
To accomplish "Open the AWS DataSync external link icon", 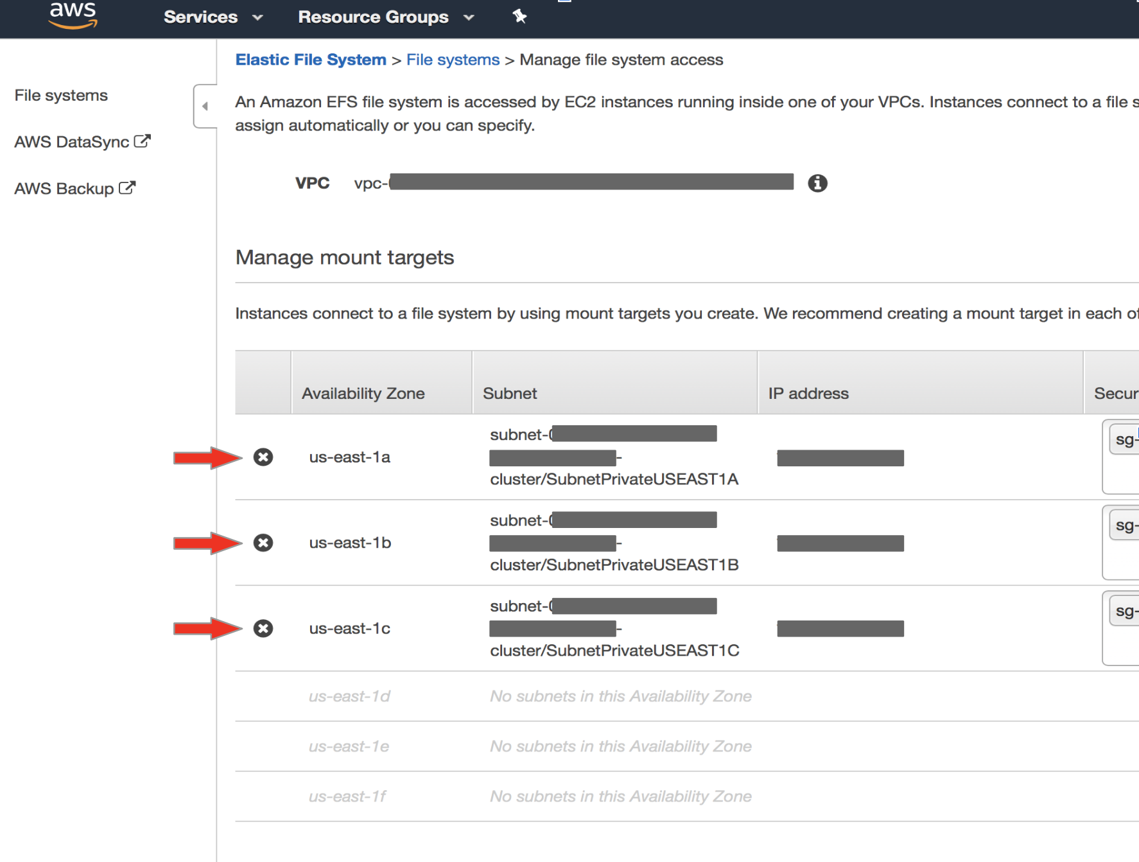I will (143, 140).
